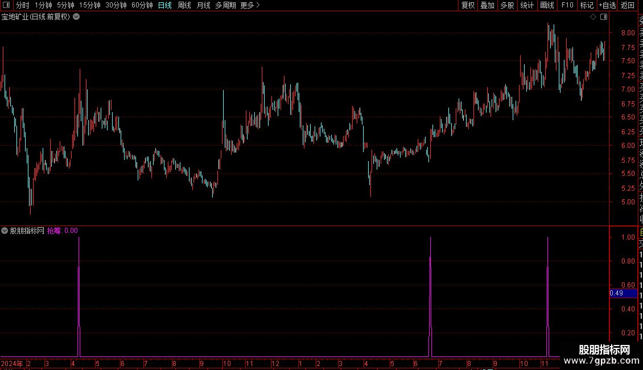Select the 30分钟 period tab
The image size is (643, 370).
click(x=116, y=5)
